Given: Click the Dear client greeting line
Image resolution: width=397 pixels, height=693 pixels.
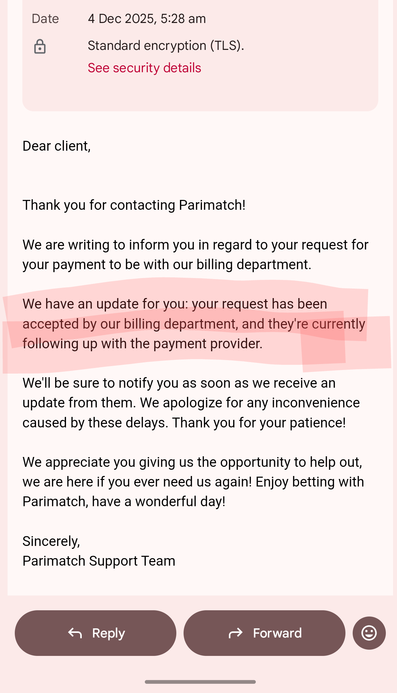Looking at the screenshot, I should (56, 146).
